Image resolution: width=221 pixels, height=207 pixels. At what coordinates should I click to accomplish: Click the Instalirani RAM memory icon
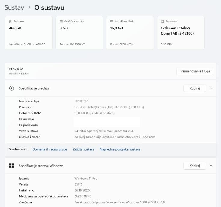tap(112, 22)
